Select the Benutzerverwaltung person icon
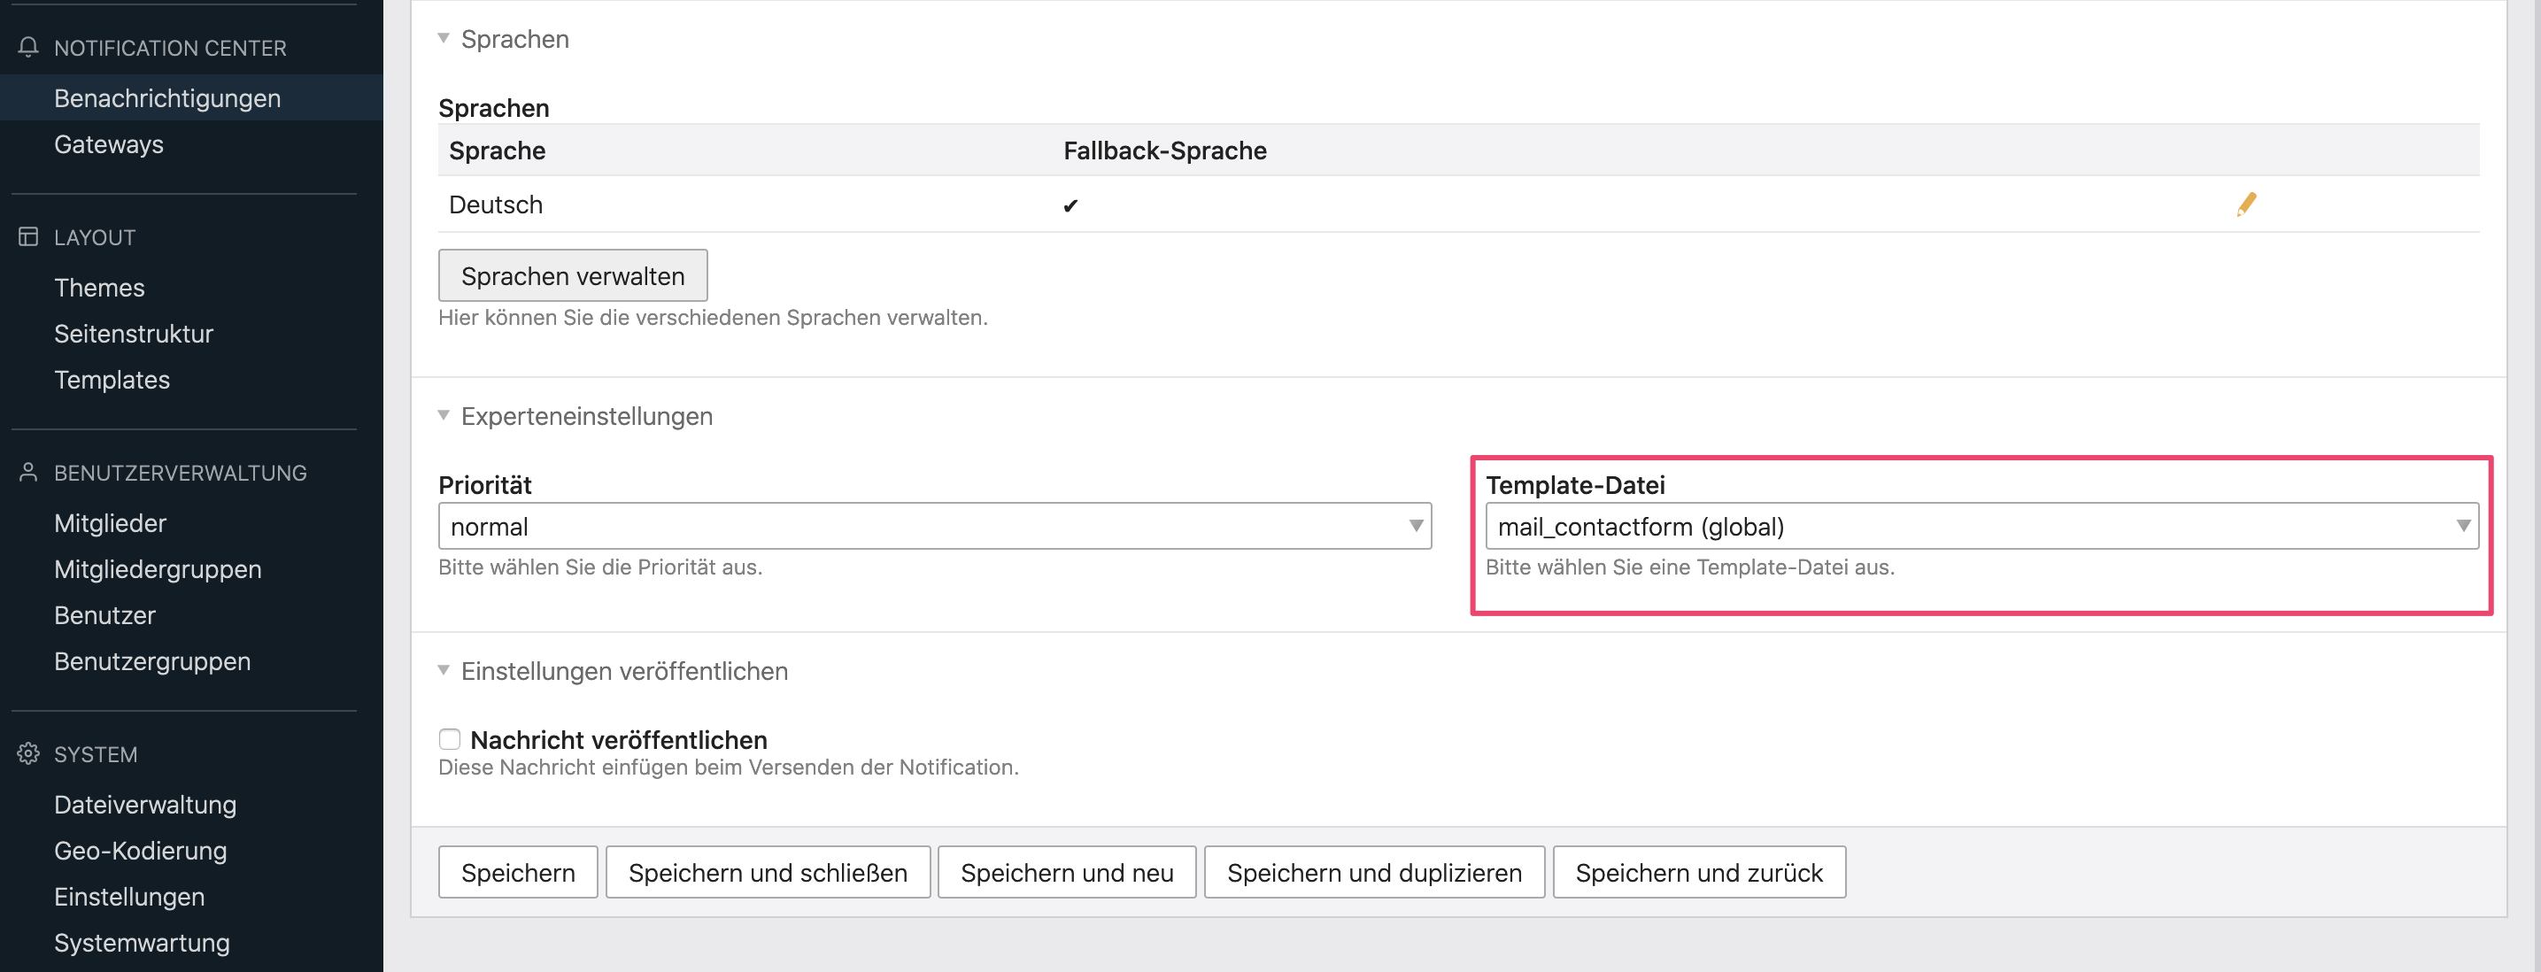The width and height of the screenshot is (2541, 972). (x=27, y=472)
